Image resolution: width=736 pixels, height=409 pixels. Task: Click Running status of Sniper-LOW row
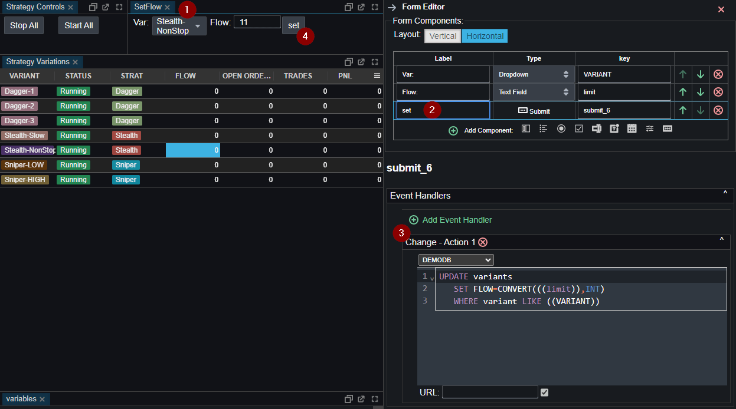[73, 165]
